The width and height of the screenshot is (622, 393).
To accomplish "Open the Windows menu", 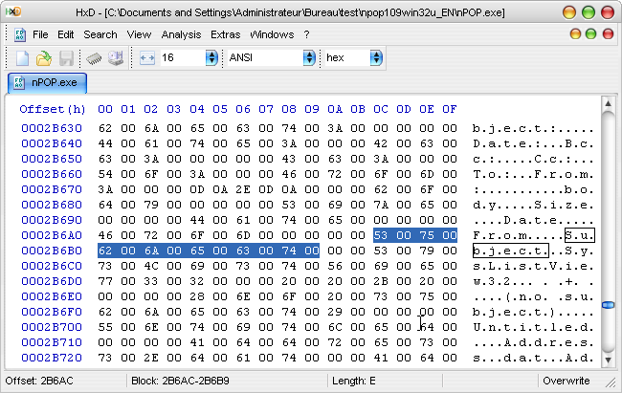I will coord(272,34).
